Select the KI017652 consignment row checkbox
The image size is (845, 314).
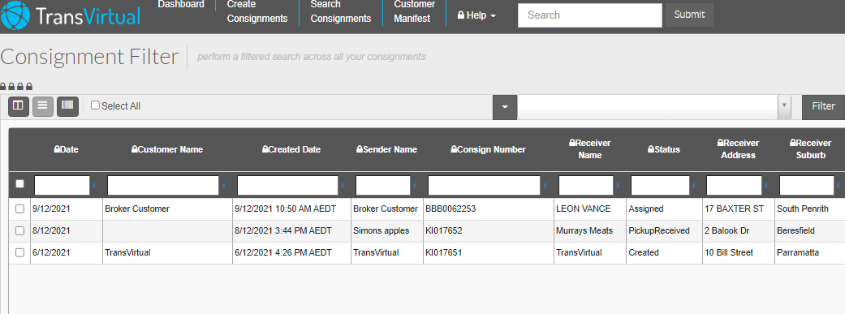click(x=20, y=230)
